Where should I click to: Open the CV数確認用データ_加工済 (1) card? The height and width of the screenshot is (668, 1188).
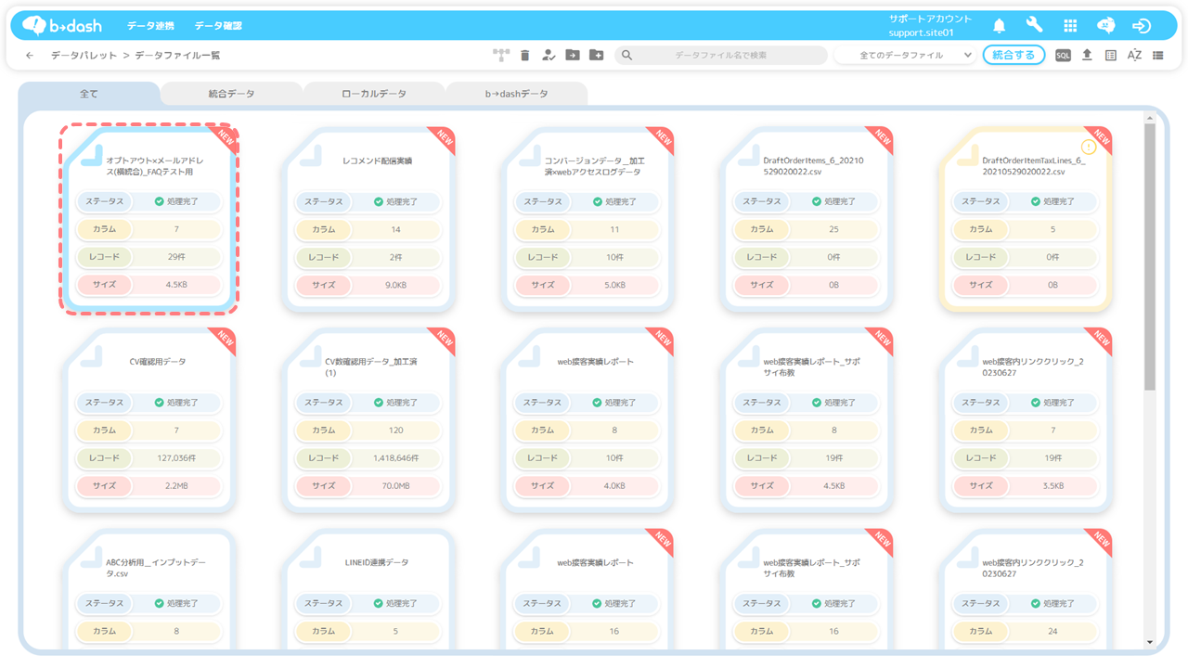click(x=368, y=418)
